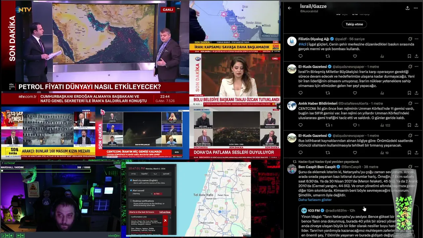423x238 pixels.
Task: Go back using the arrow beside İsrail/Gazze
Action: click(290, 8)
